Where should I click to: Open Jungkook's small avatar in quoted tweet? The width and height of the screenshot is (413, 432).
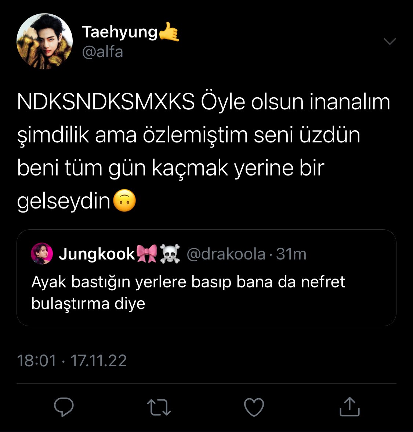coord(41,254)
